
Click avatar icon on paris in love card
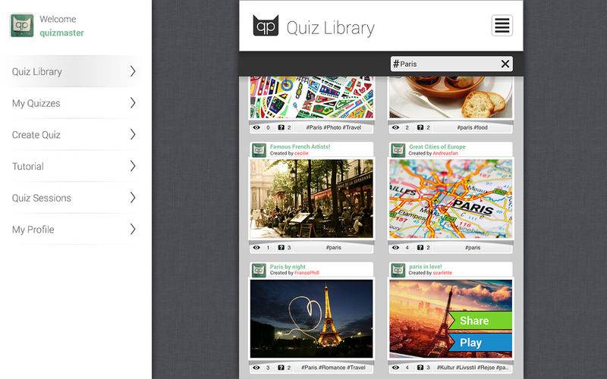398,270
